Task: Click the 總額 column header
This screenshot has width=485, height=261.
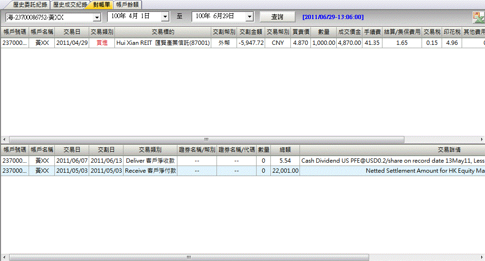Action: (x=285, y=149)
